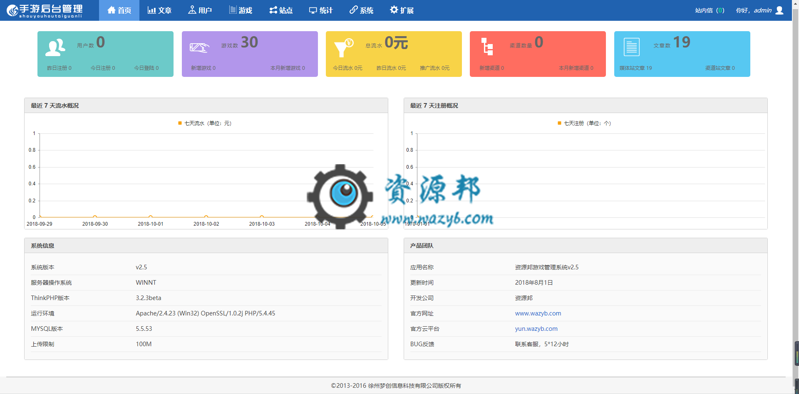The height and width of the screenshot is (394, 799).
Task: Click the 2018-10-03 data point
Action: [x=262, y=217]
